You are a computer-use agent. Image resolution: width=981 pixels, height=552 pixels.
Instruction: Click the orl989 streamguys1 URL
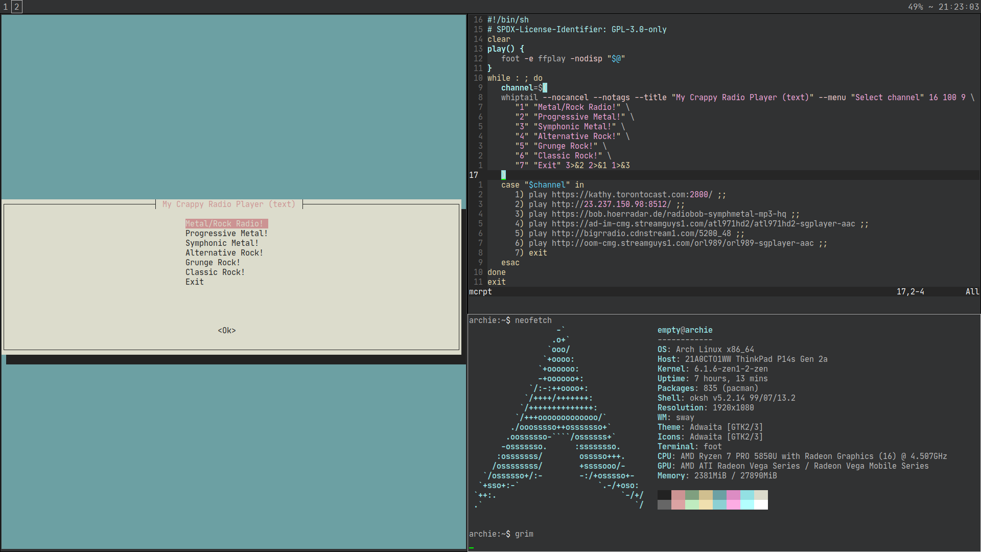[x=683, y=243]
